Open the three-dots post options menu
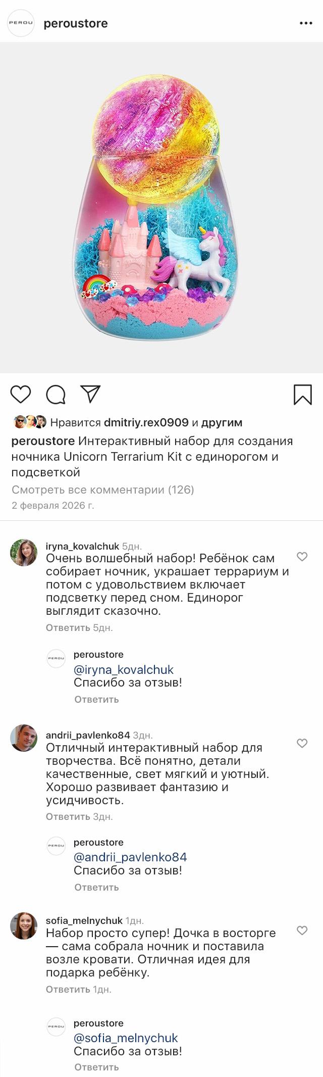323x1077 pixels. (306, 23)
